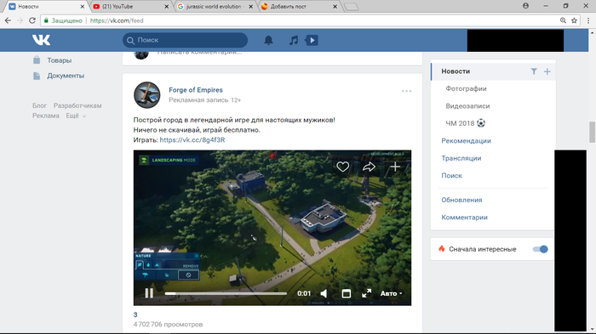Open the Блог footer link
The width and height of the screenshot is (596, 334).
[x=39, y=105]
